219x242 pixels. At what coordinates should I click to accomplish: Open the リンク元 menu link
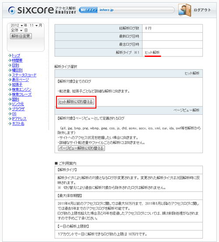tap(18, 104)
